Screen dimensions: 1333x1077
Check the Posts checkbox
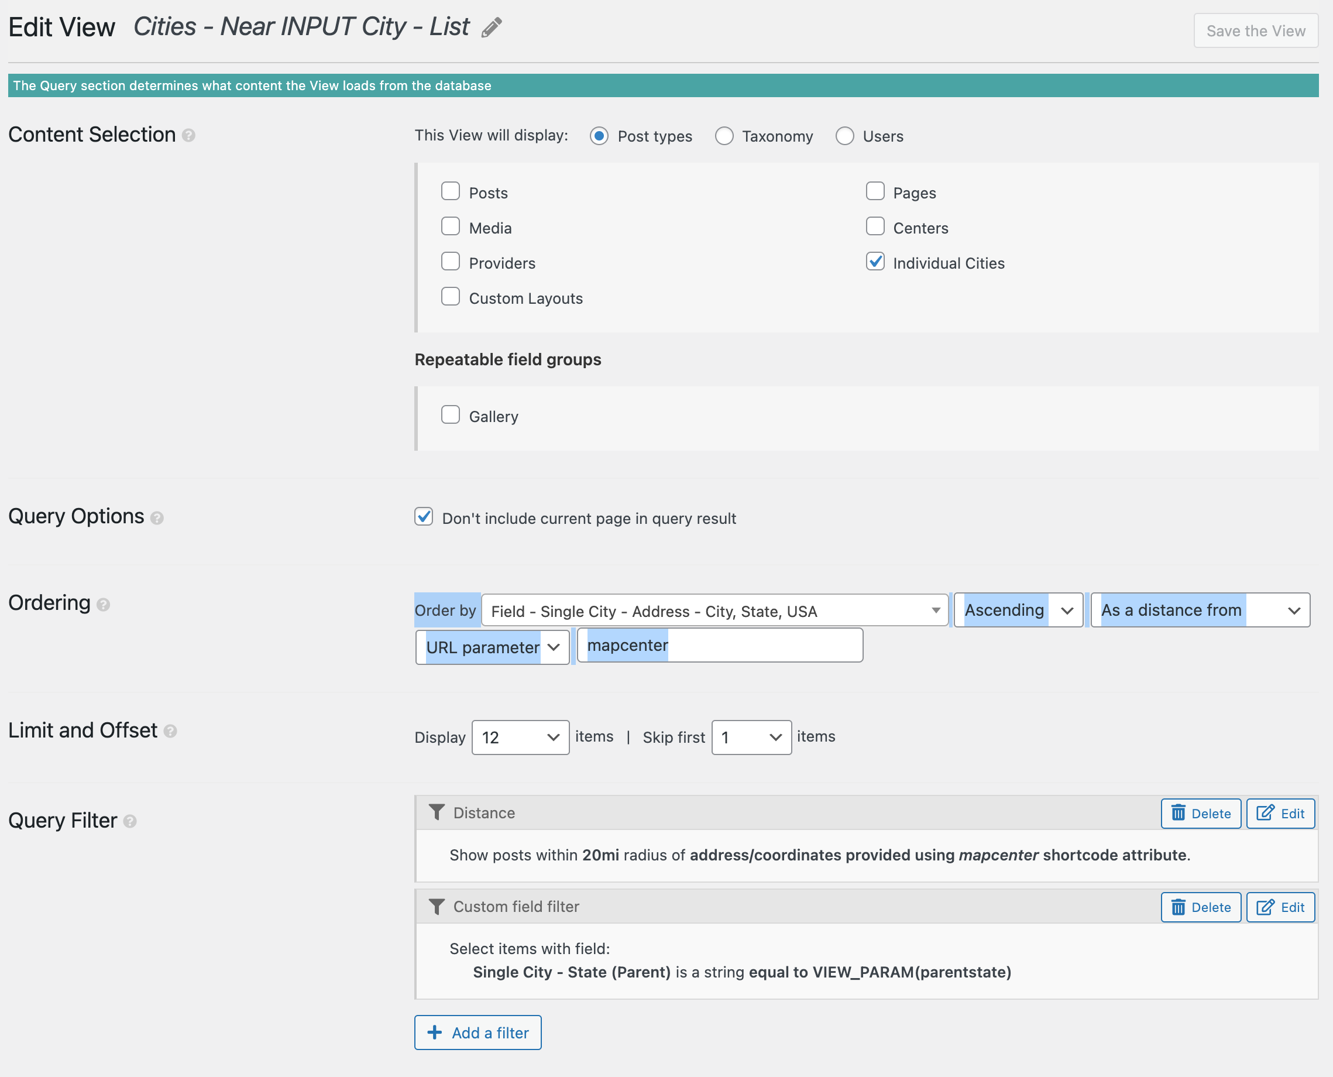point(451,191)
